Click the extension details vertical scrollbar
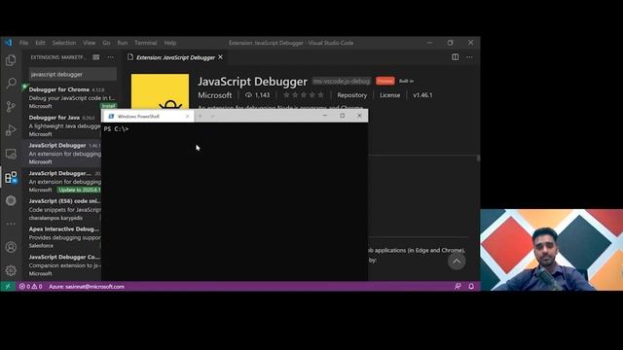 [478, 158]
